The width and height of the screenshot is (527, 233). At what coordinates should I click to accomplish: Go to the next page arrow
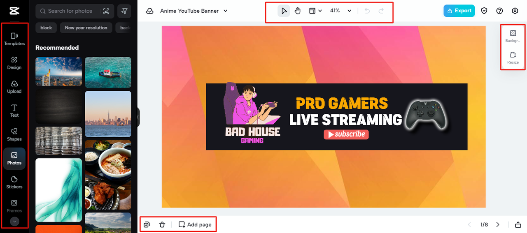click(x=498, y=225)
